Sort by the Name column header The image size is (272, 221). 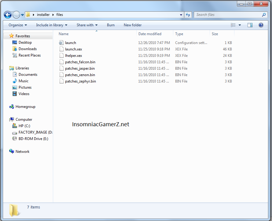64,34
